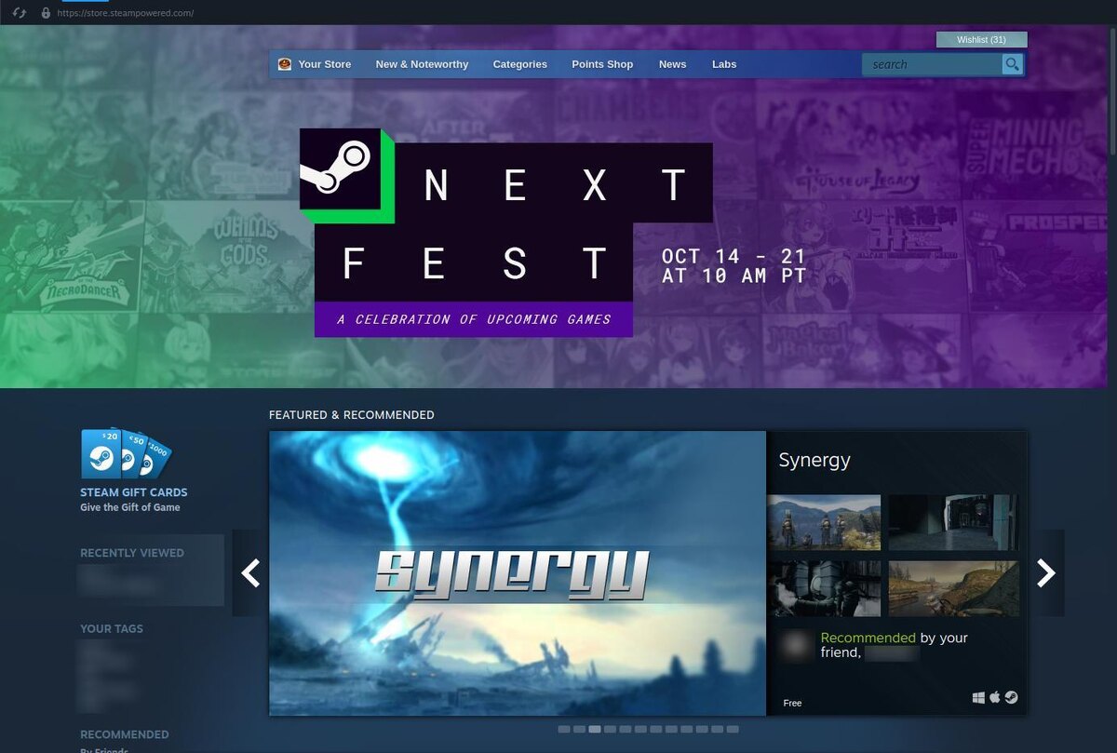Screen dimensions: 1117x753
Task: Open the Categories menu
Action: (519, 64)
